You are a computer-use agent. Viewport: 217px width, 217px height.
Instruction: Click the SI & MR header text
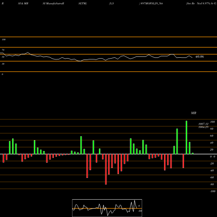click(23, 3)
